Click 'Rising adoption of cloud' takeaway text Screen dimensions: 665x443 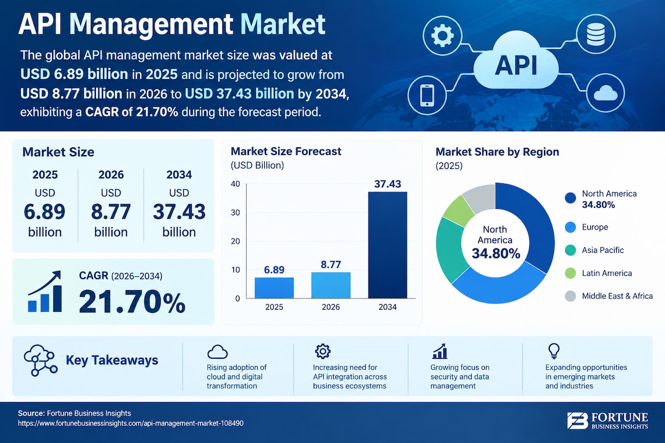[237, 377]
